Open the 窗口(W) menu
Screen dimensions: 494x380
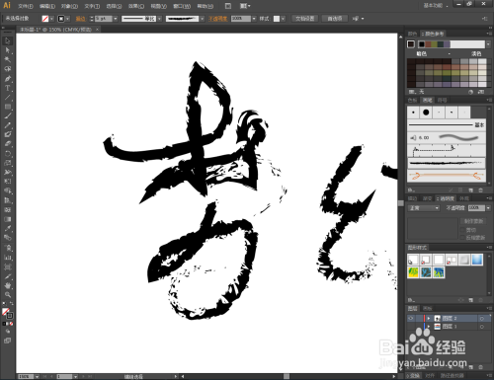[182, 6]
